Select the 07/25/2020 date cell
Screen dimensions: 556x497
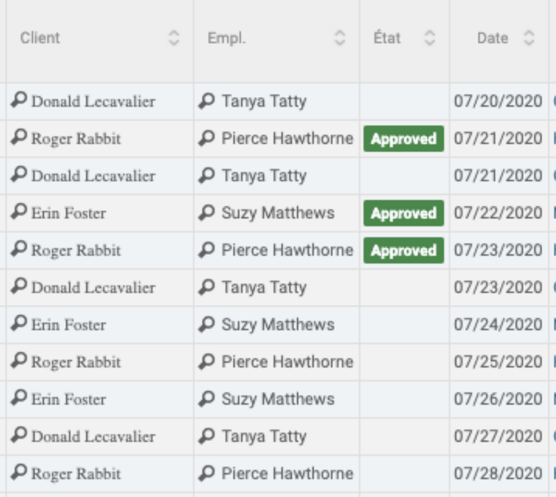click(498, 362)
